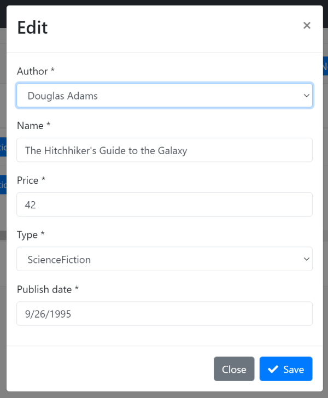Click the Type * label

click(x=31, y=235)
